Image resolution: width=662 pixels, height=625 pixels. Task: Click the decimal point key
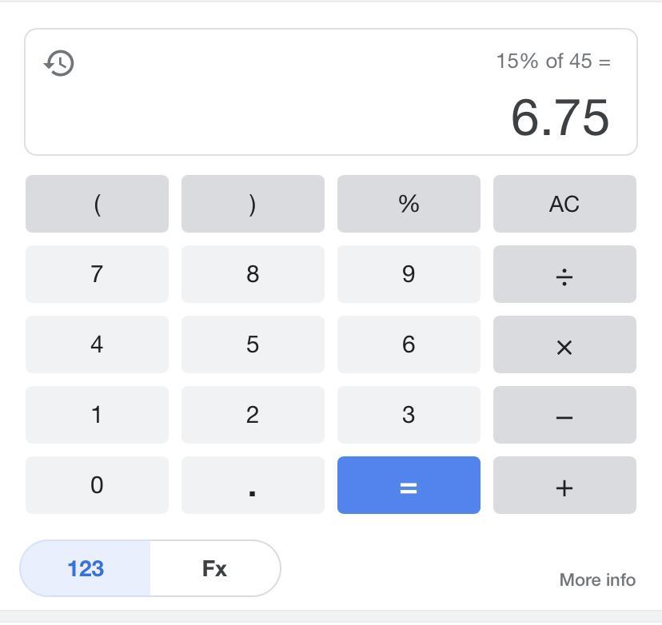point(253,485)
